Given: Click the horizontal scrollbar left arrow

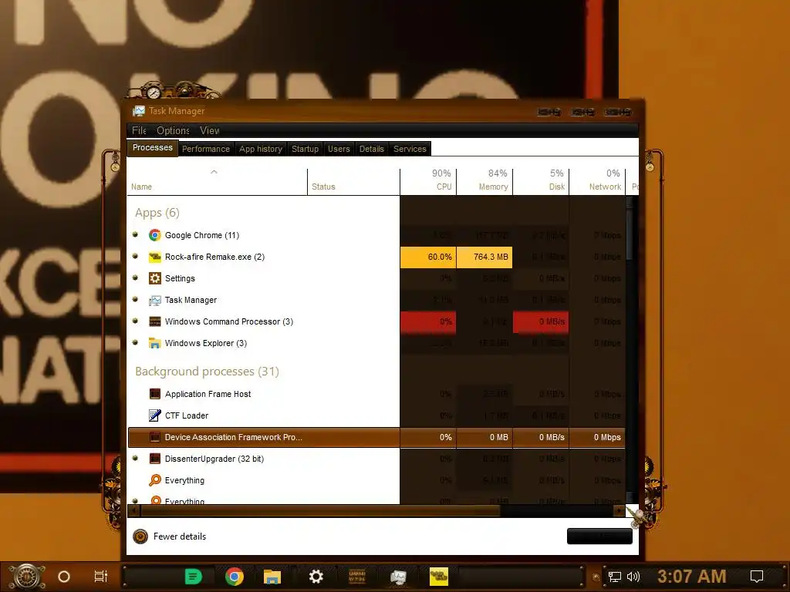Looking at the screenshot, I should point(133,511).
